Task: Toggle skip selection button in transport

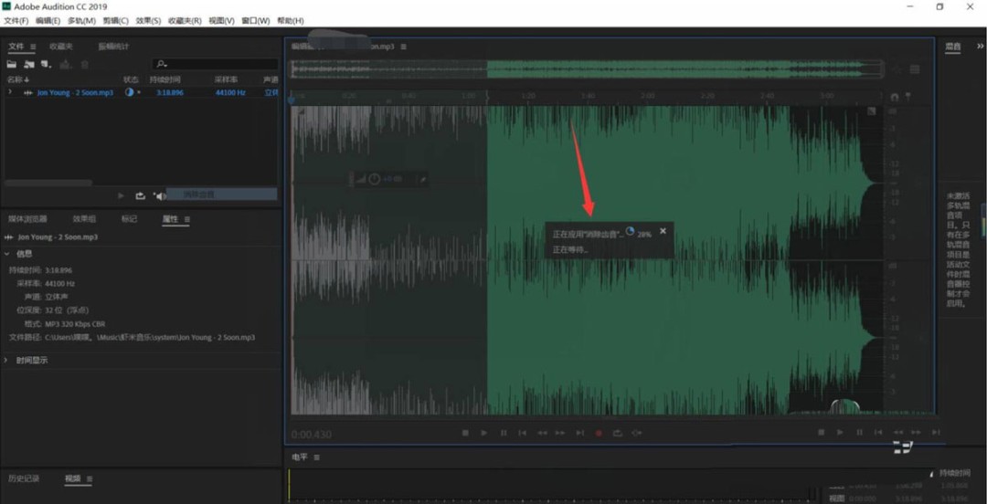Action: click(637, 433)
